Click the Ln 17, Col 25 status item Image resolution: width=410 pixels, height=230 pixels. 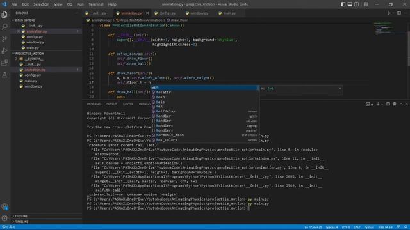point(313,227)
